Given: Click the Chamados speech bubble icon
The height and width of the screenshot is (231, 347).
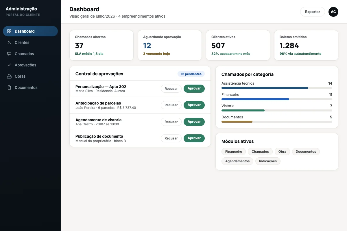Looking at the screenshot, I should pyautogui.click(x=9, y=54).
